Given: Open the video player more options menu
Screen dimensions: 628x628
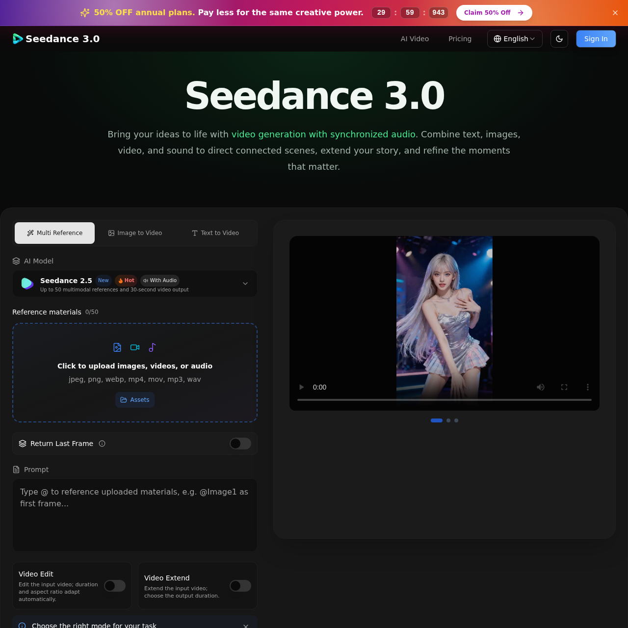Looking at the screenshot, I should (x=588, y=387).
